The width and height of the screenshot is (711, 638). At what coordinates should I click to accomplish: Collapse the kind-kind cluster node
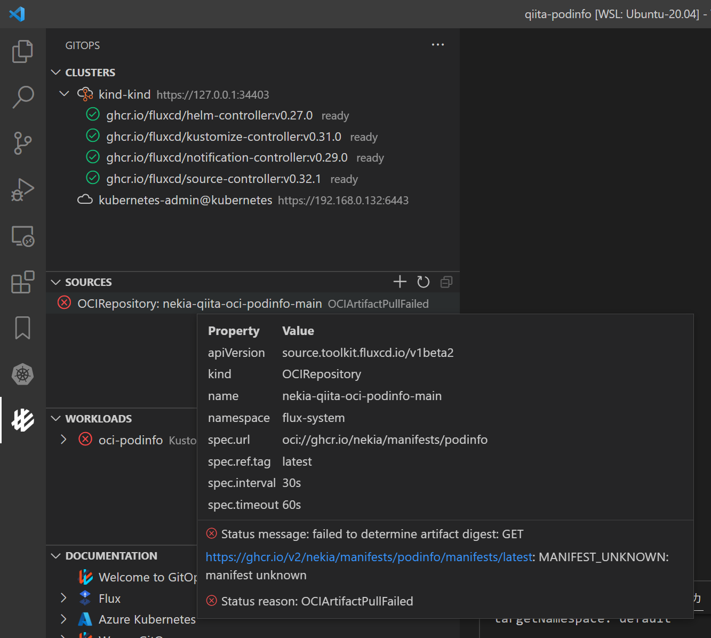click(65, 94)
